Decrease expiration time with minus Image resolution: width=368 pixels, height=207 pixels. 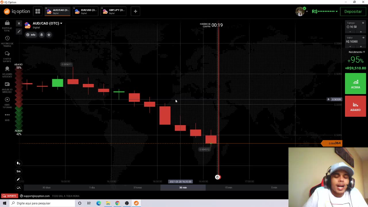click(350, 32)
